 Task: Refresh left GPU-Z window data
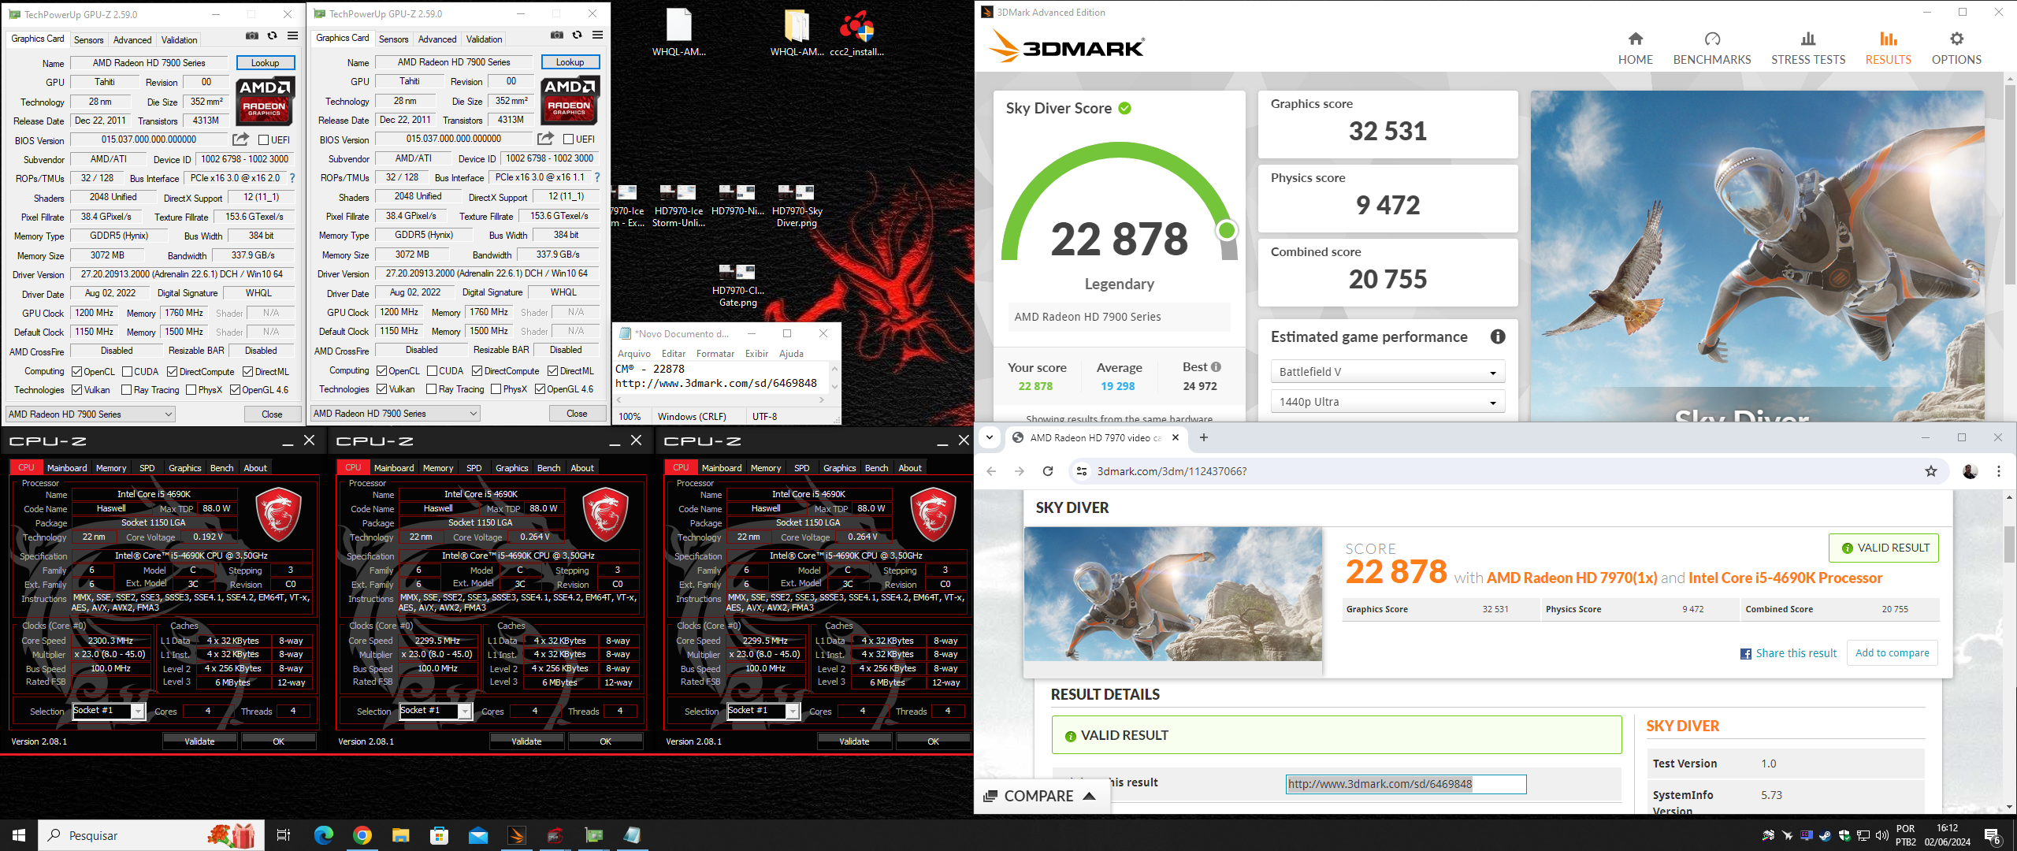point(273,35)
